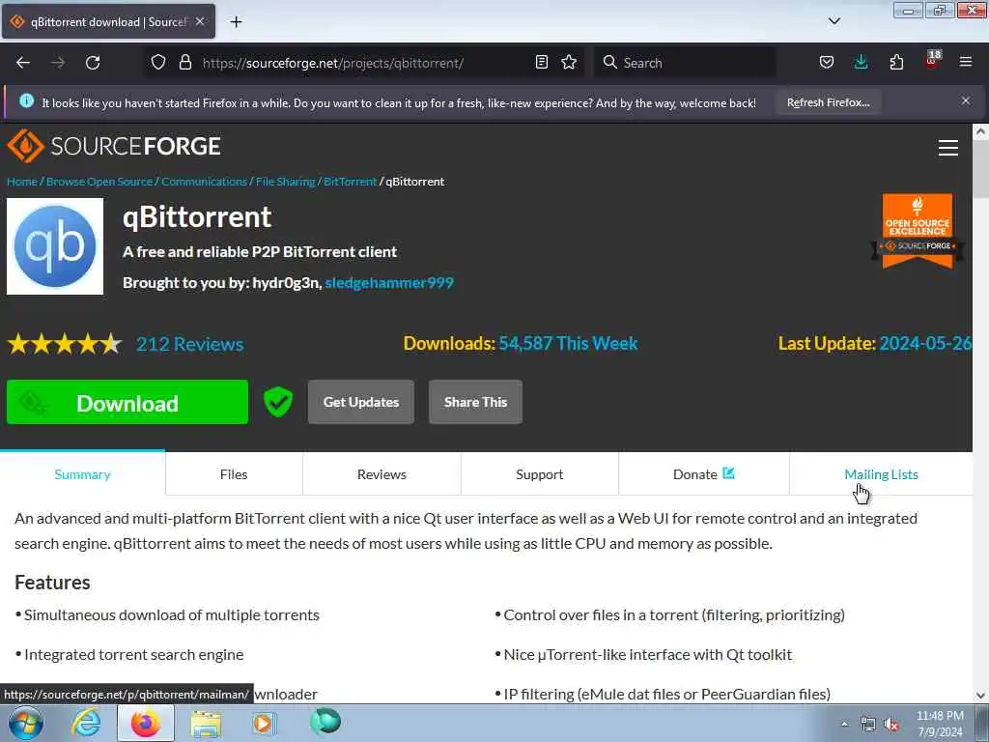Dismiss the Refresh Firefox notification bar

click(x=966, y=100)
